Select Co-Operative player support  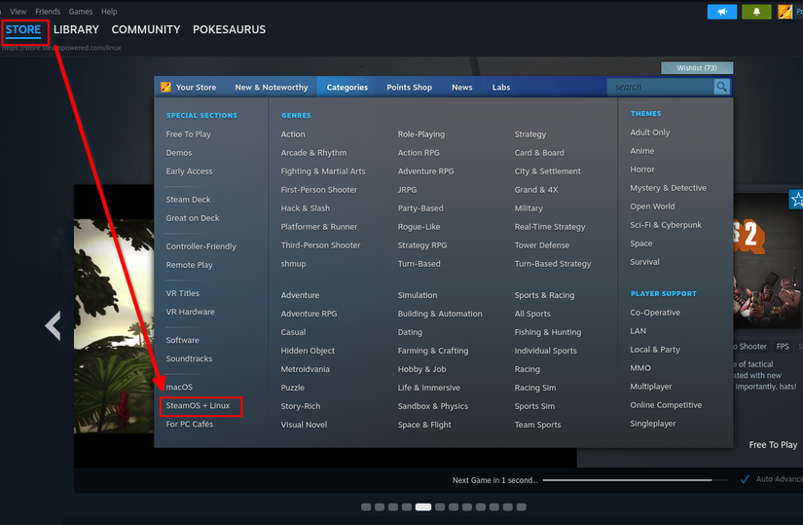[x=655, y=313]
